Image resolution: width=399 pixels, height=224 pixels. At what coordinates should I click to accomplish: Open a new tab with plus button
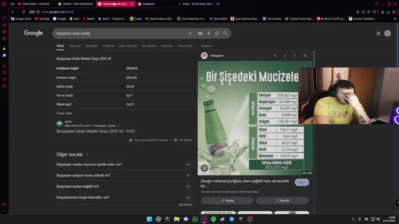(x=218, y=4)
